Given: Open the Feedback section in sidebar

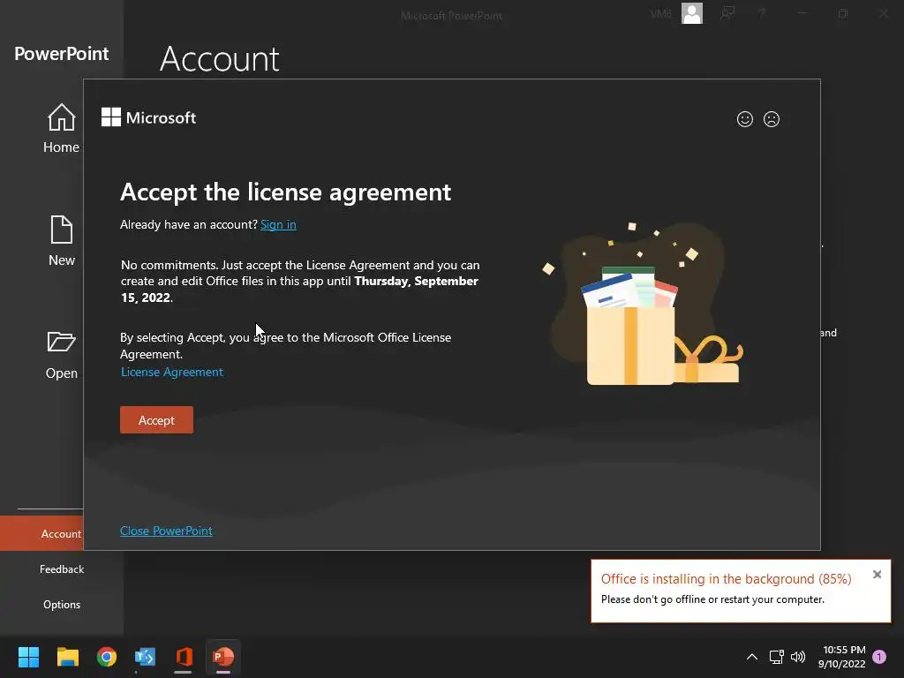Looking at the screenshot, I should pyautogui.click(x=62, y=569).
